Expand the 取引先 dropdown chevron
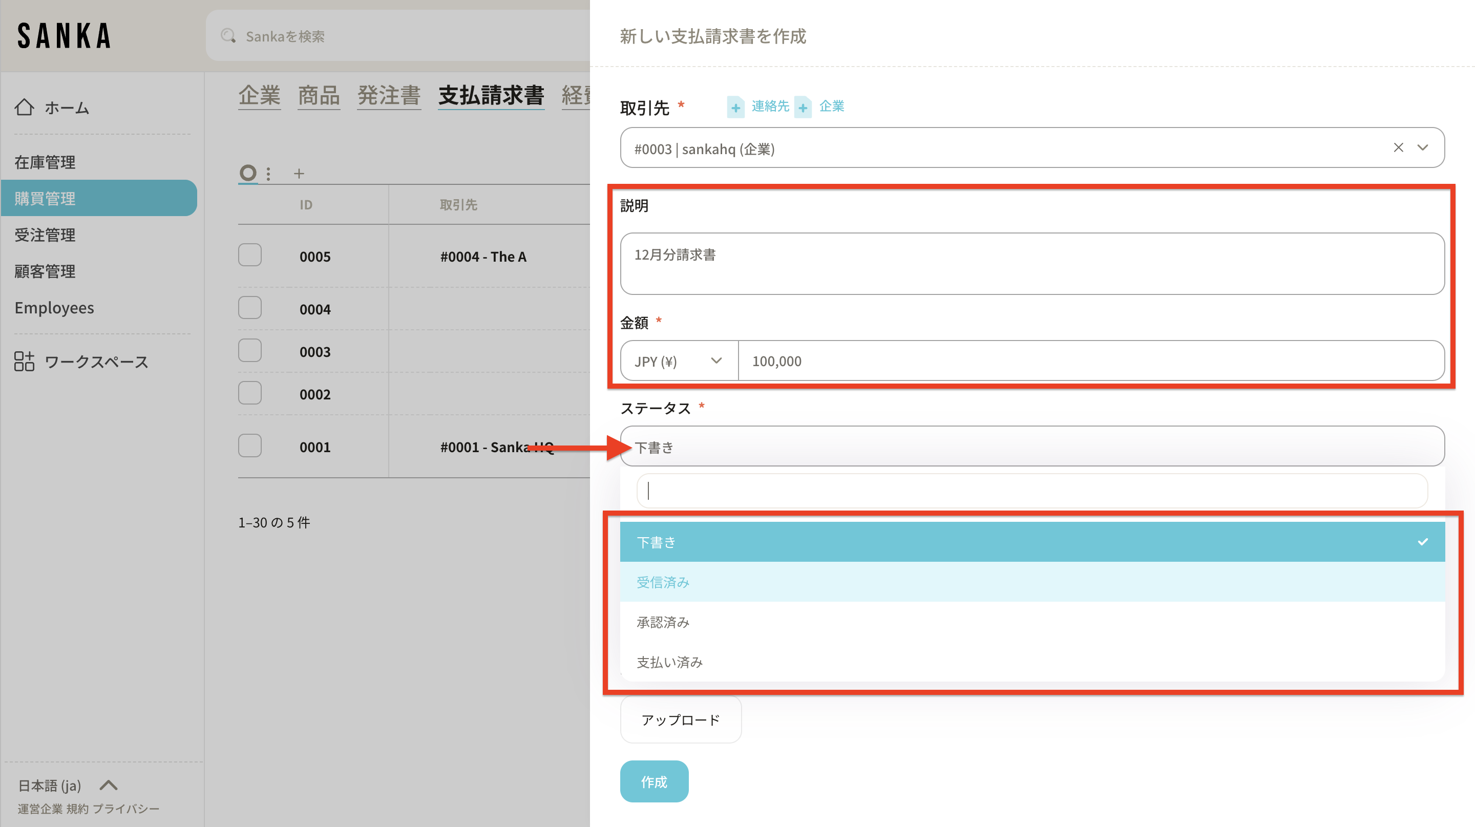 1422,147
